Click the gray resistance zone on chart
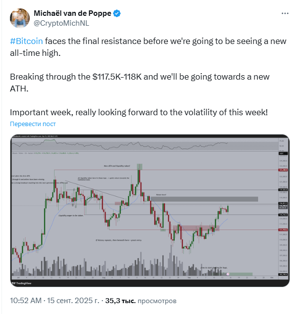This screenshot has height=314, width=294. click(204, 199)
